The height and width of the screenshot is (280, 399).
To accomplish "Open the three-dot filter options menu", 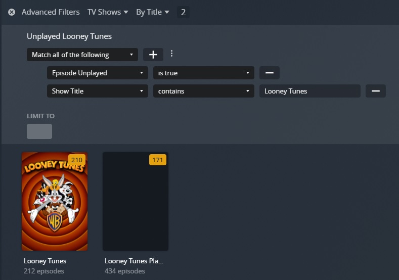I will click(x=171, y=54).
